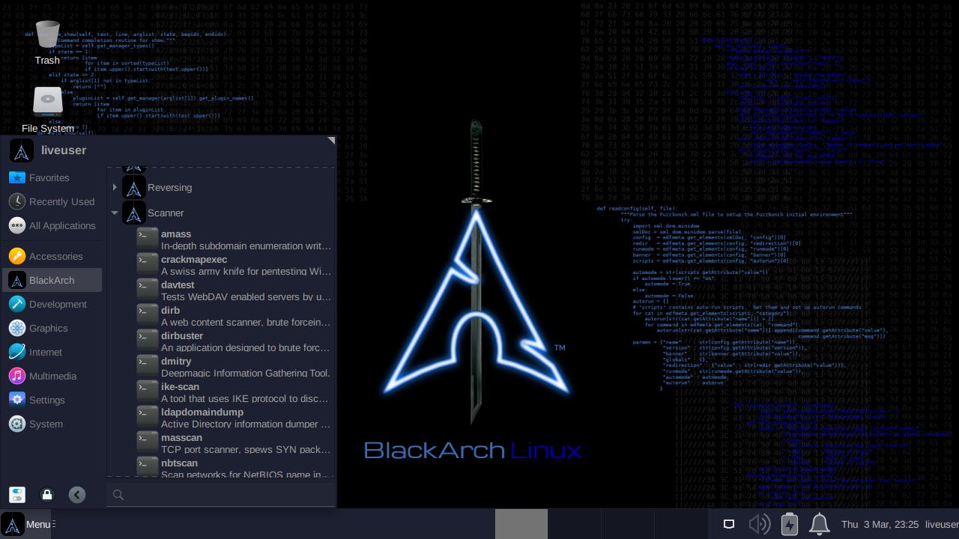Screen dimensions: 959x539
Task: Click the 'masscan' entry name
Action: (x=181, y=438)
